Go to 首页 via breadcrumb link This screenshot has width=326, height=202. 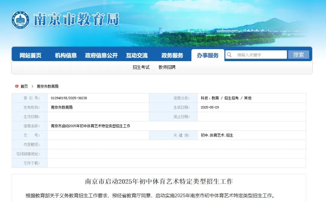24,86
